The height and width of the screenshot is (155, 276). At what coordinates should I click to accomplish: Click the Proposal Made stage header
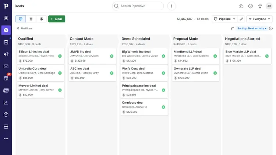186,39
